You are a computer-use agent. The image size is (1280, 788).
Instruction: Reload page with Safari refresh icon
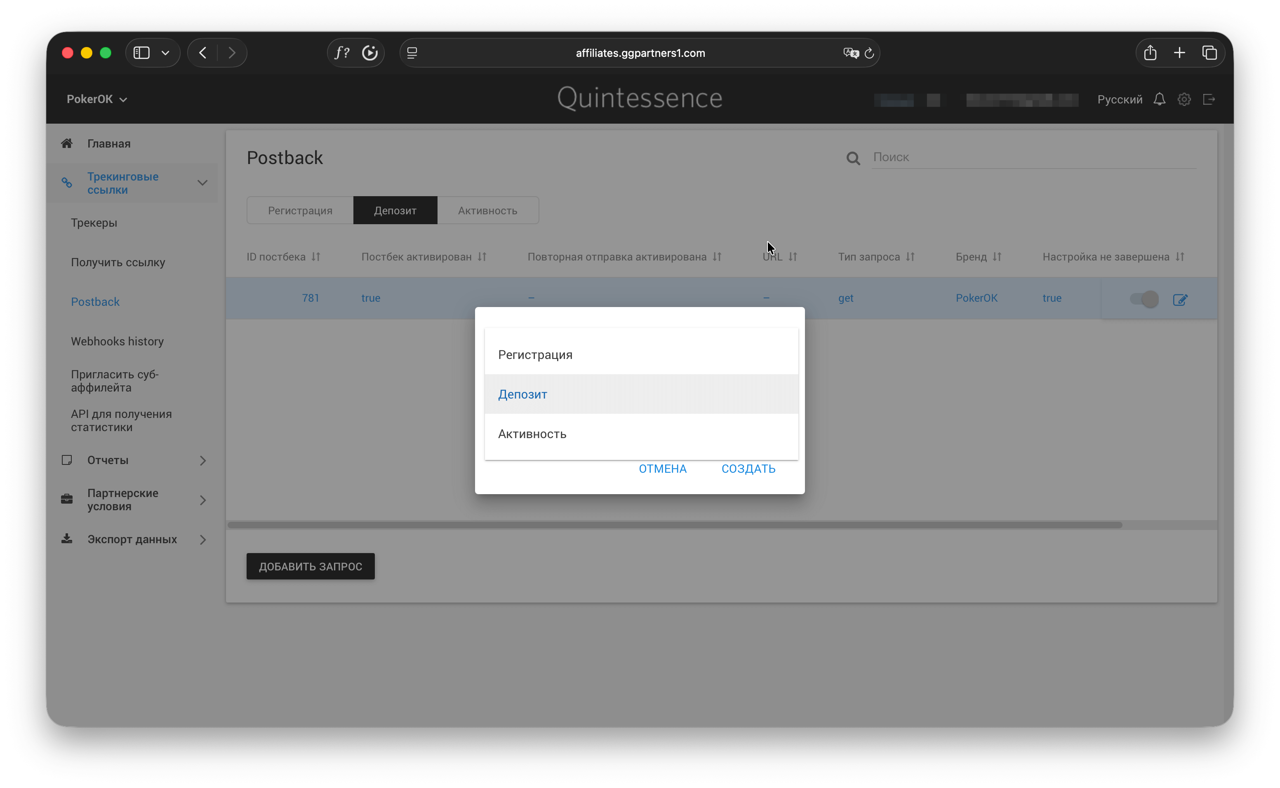(869, 53)
